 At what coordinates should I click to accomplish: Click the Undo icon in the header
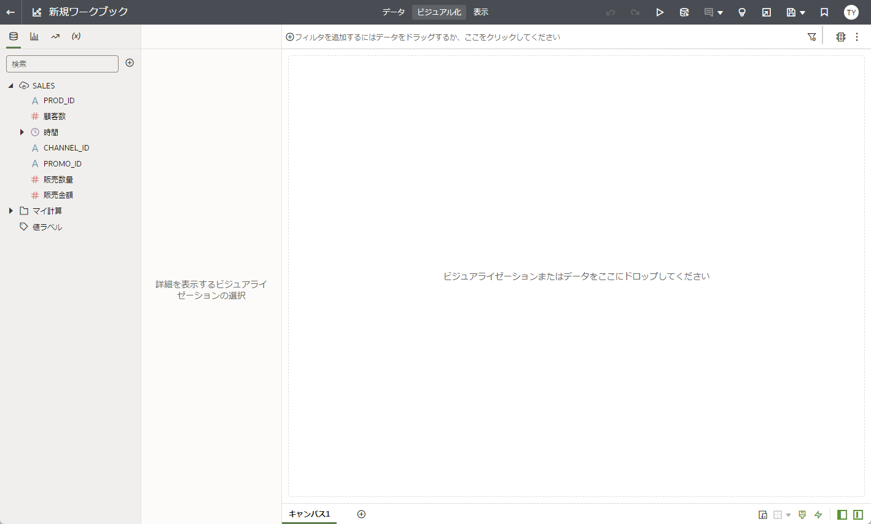click(610, 12)
